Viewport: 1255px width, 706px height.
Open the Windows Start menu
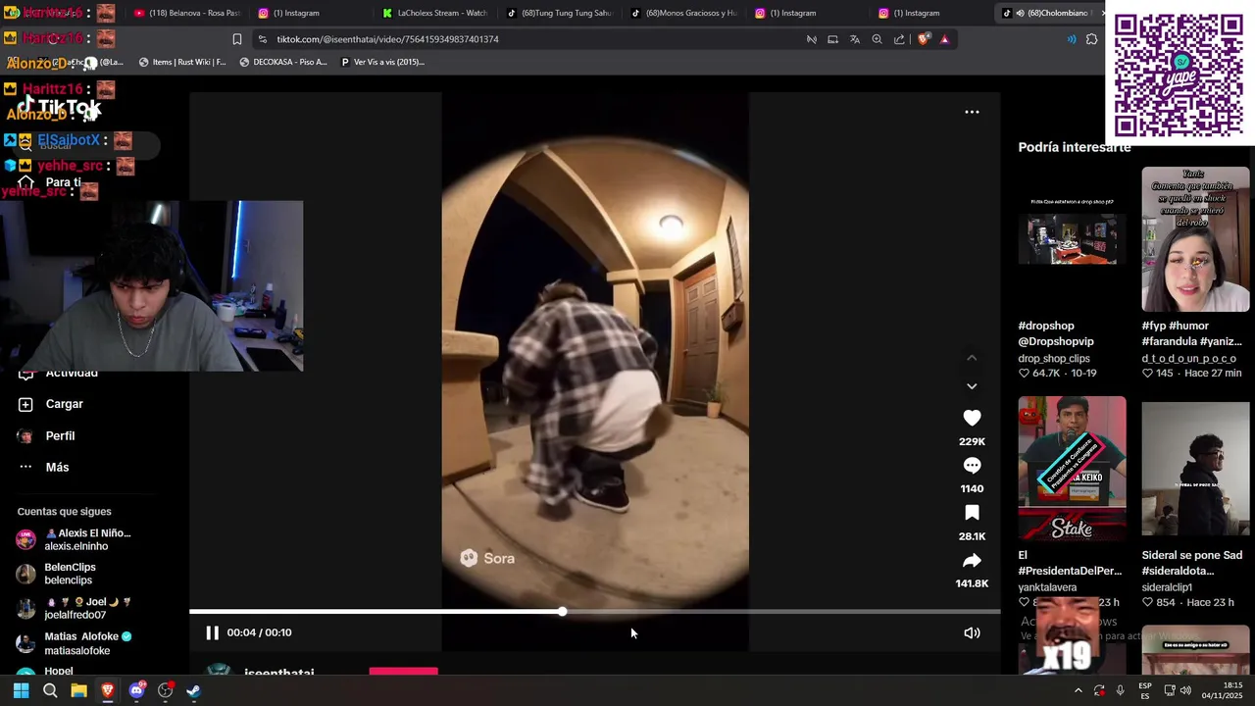coord(21,691)
